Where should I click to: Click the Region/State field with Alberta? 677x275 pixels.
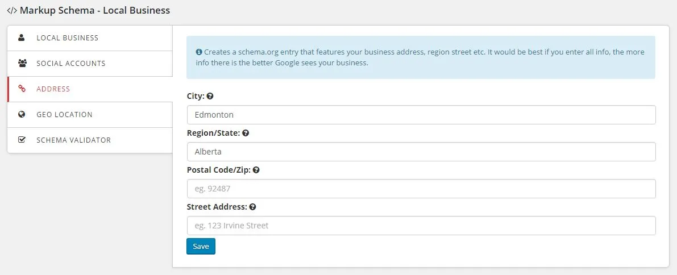pos(421,152)
